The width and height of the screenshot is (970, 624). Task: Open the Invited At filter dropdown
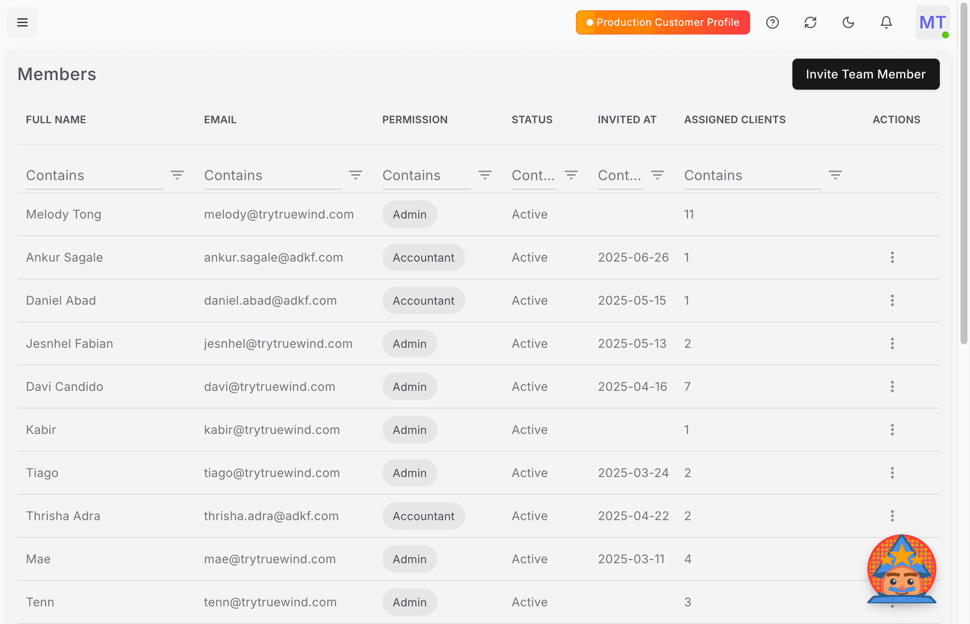657,175
